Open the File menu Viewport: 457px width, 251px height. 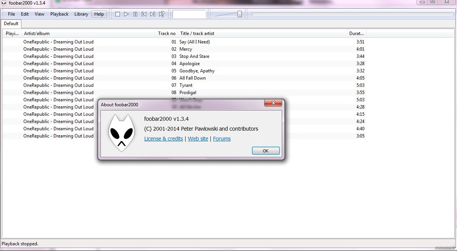pyautogui.click(x=11, y=14)
